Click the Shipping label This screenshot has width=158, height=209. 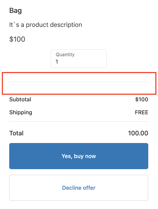[21, 112]
